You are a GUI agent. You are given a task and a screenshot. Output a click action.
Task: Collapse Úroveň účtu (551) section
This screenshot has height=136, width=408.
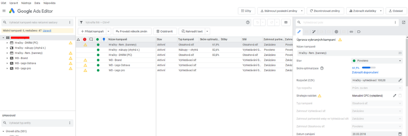pyautogui.click(x=3, y=131)
